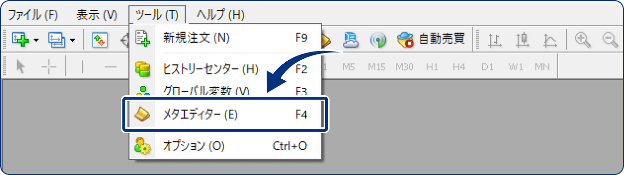Open オプション (O) settings entry
This screenshot has height=175, width=624.
(x=225, y=145)
